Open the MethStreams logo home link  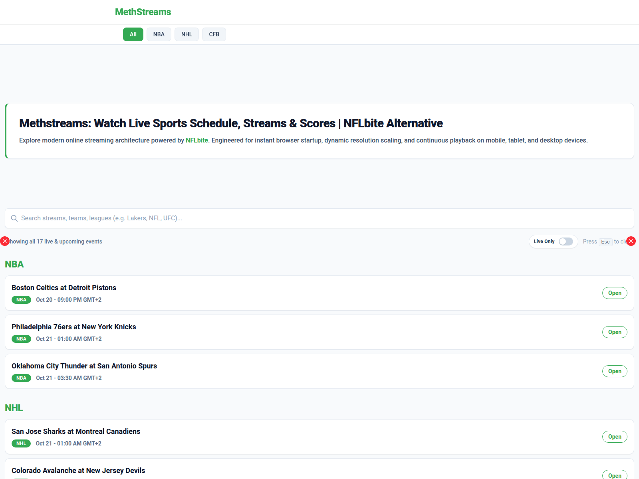tap(143, 12)
